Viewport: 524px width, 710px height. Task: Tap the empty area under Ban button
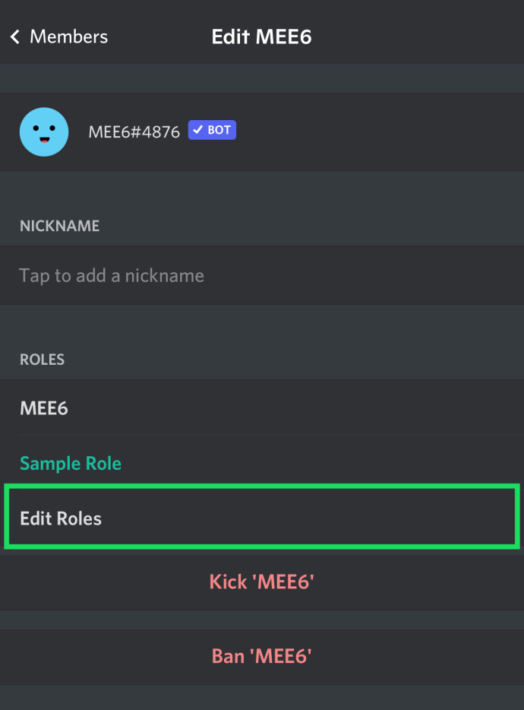262,697
